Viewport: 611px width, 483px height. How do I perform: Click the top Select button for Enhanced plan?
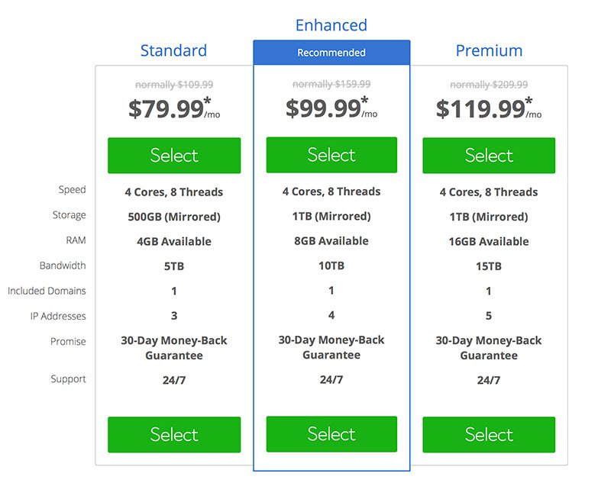(x=331, y=155)
